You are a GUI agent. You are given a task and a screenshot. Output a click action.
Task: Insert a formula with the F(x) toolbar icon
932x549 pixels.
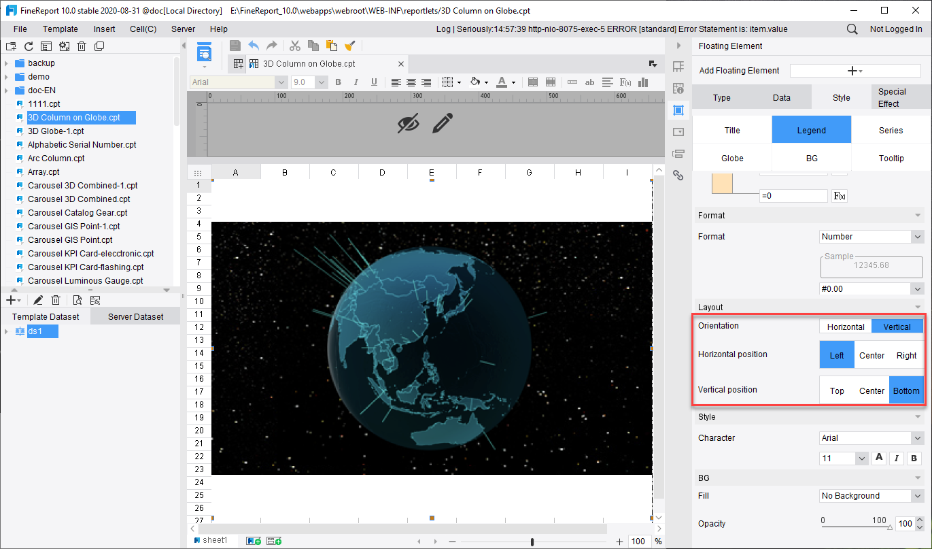point(626,82)
